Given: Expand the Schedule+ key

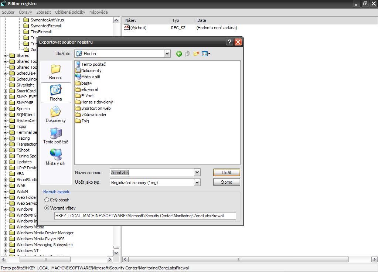Looking at the screenshot, I should point(5,73).
